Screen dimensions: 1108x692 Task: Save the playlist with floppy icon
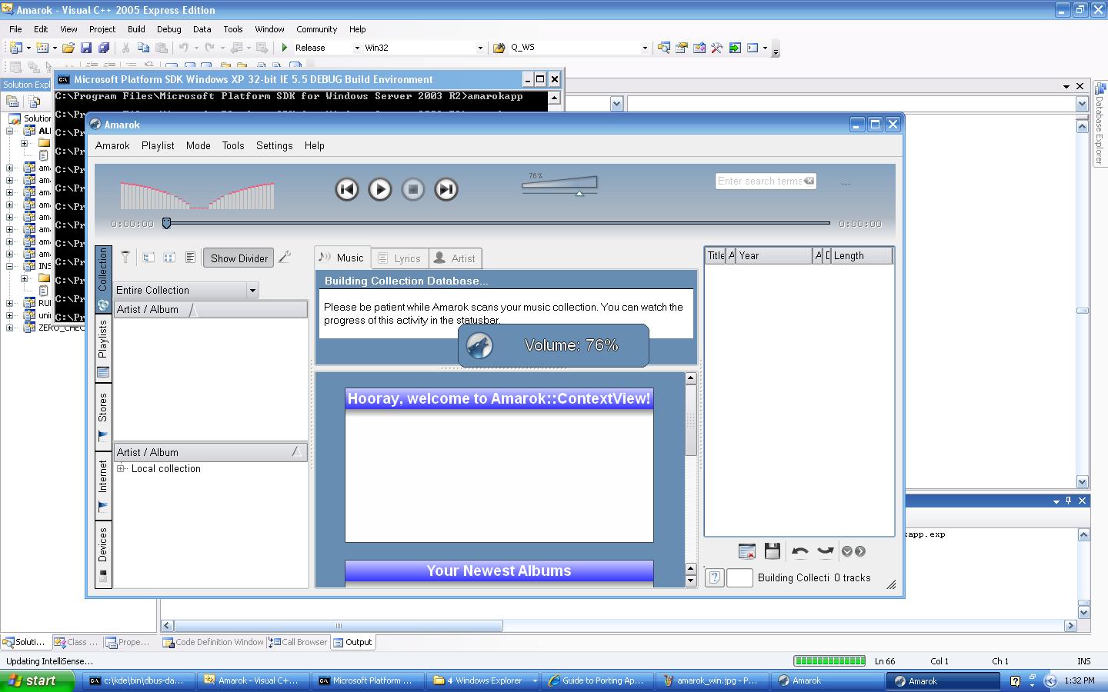(x=773, y=551)
